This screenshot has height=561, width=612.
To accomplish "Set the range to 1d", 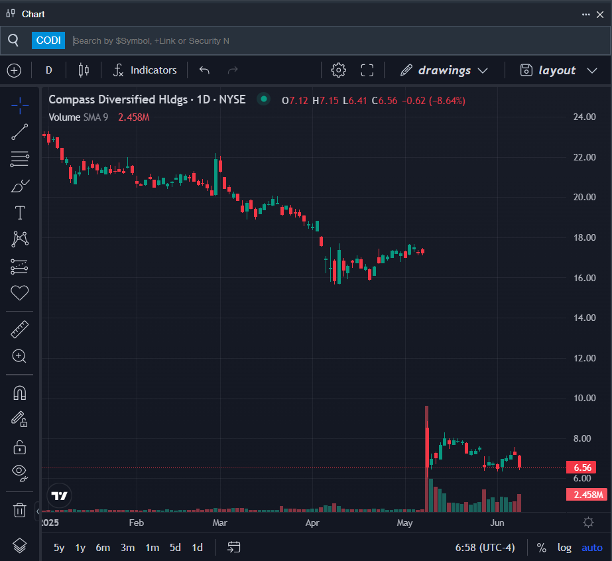I will (x=197, y=548).
